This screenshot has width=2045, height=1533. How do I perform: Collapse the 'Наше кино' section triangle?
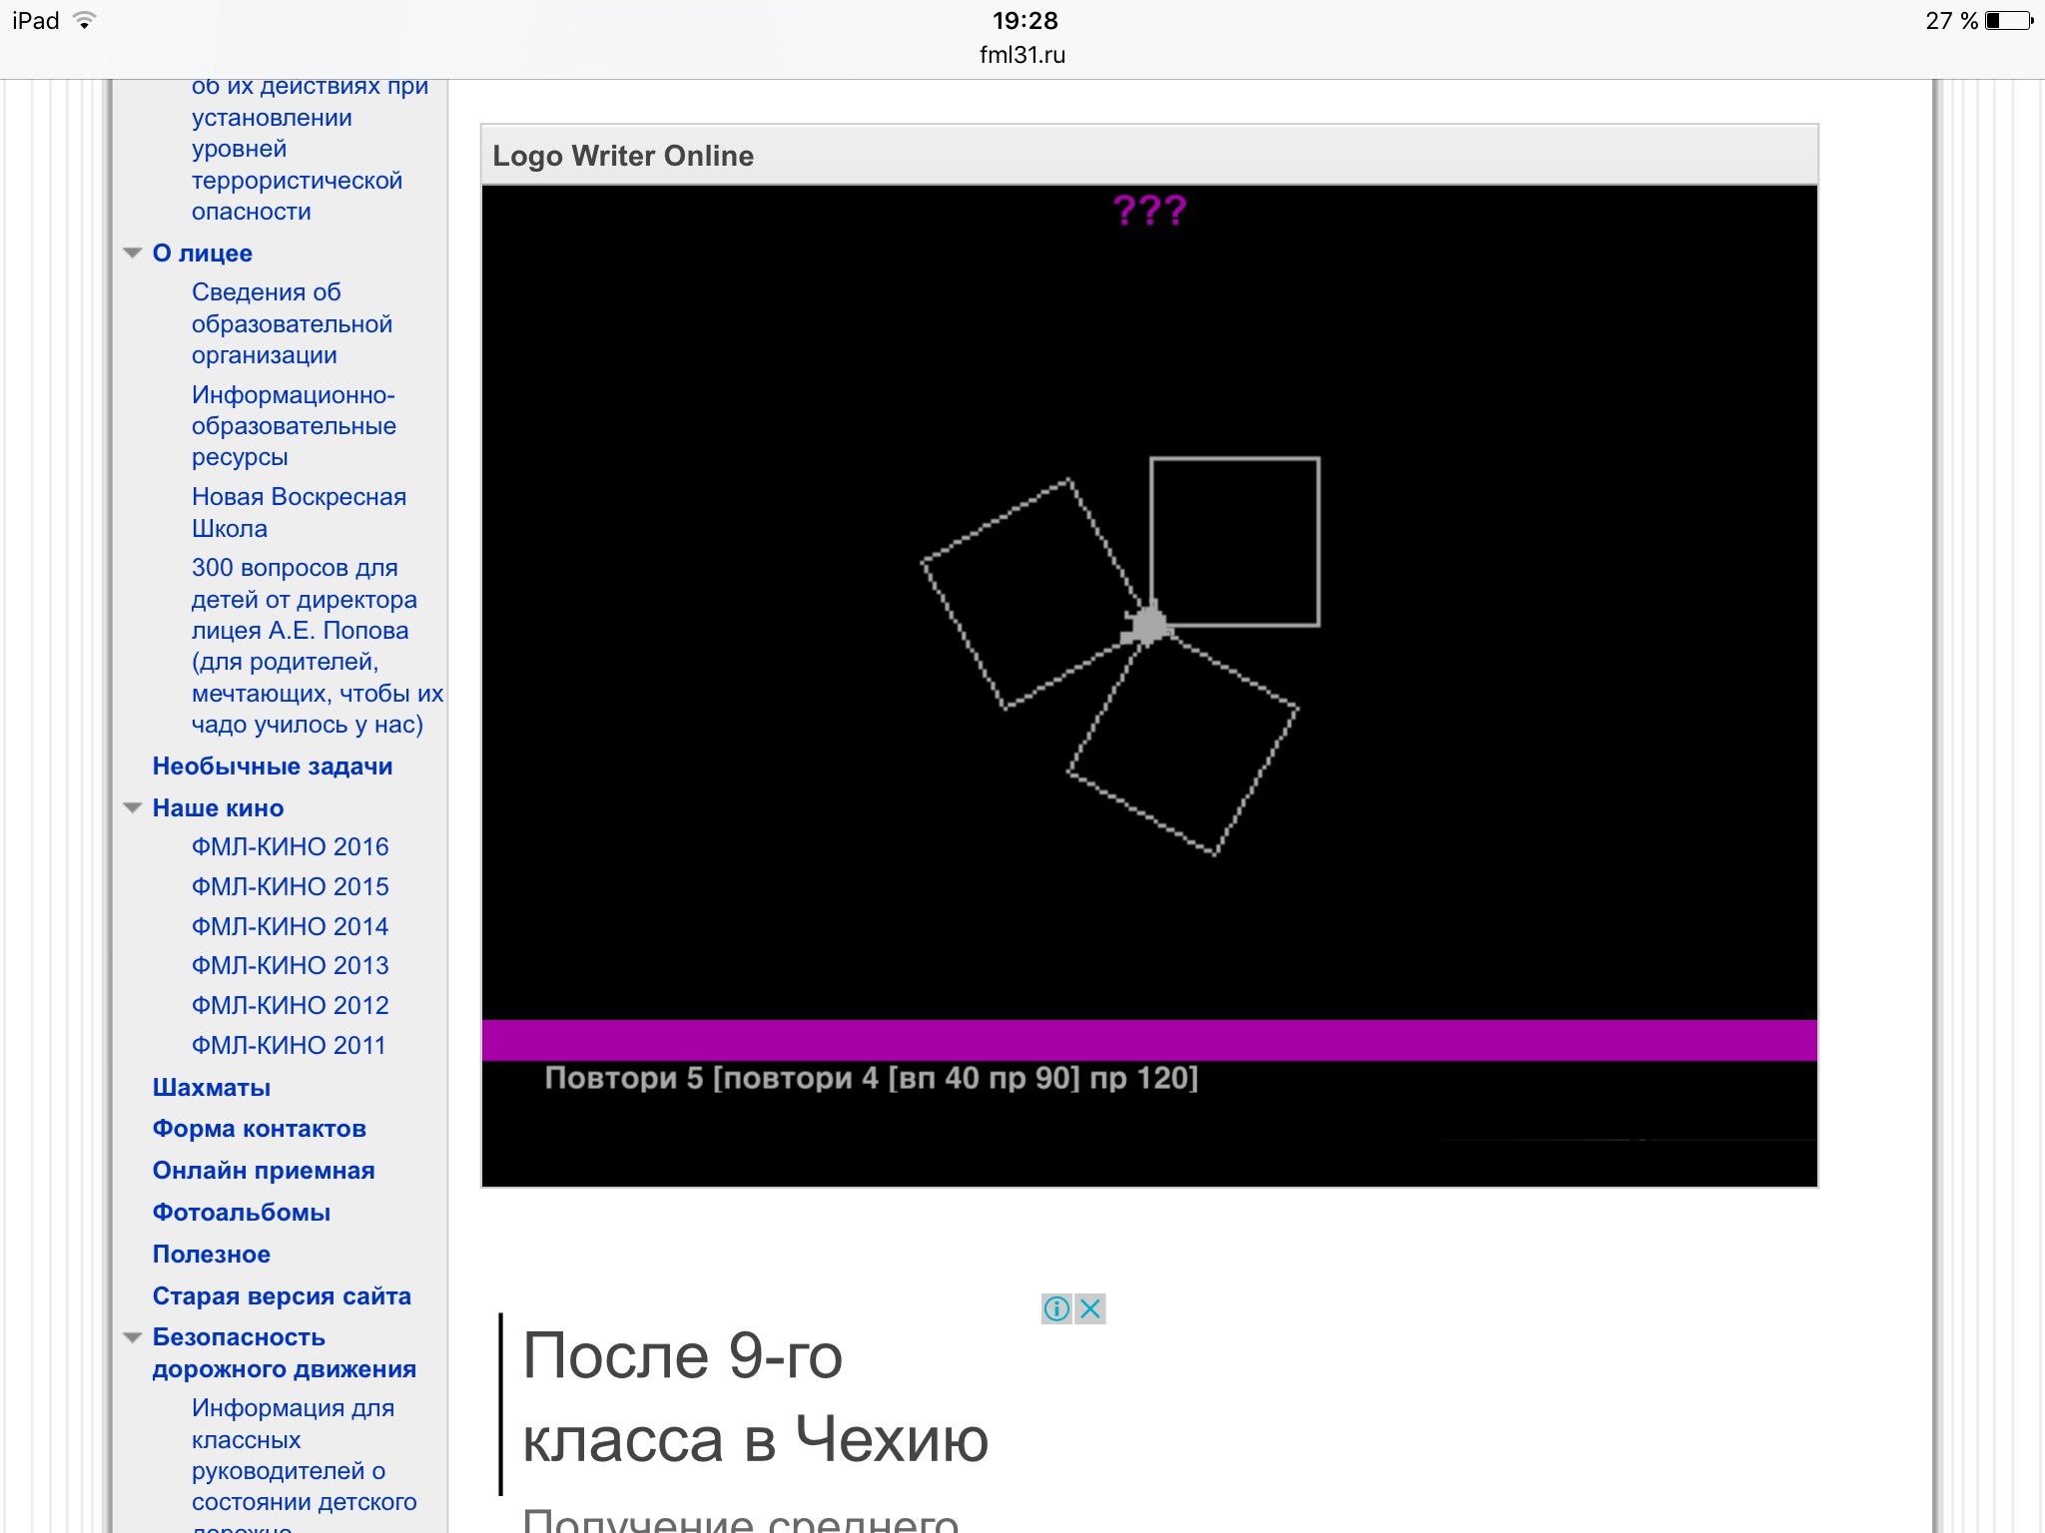[132, 808]
